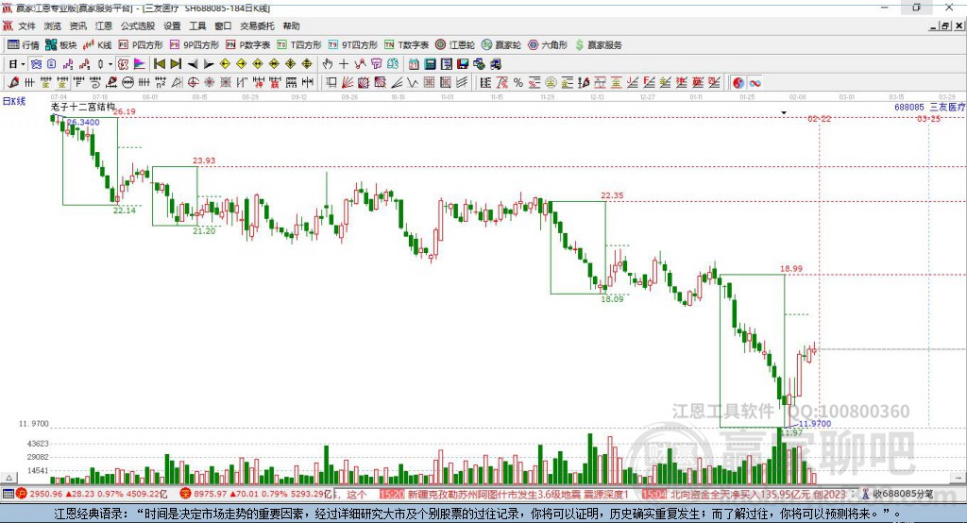Open the 资讯 menu
The width and height of the screenshot is (967, 523).
pyautogui.click(x=77, y=25)
